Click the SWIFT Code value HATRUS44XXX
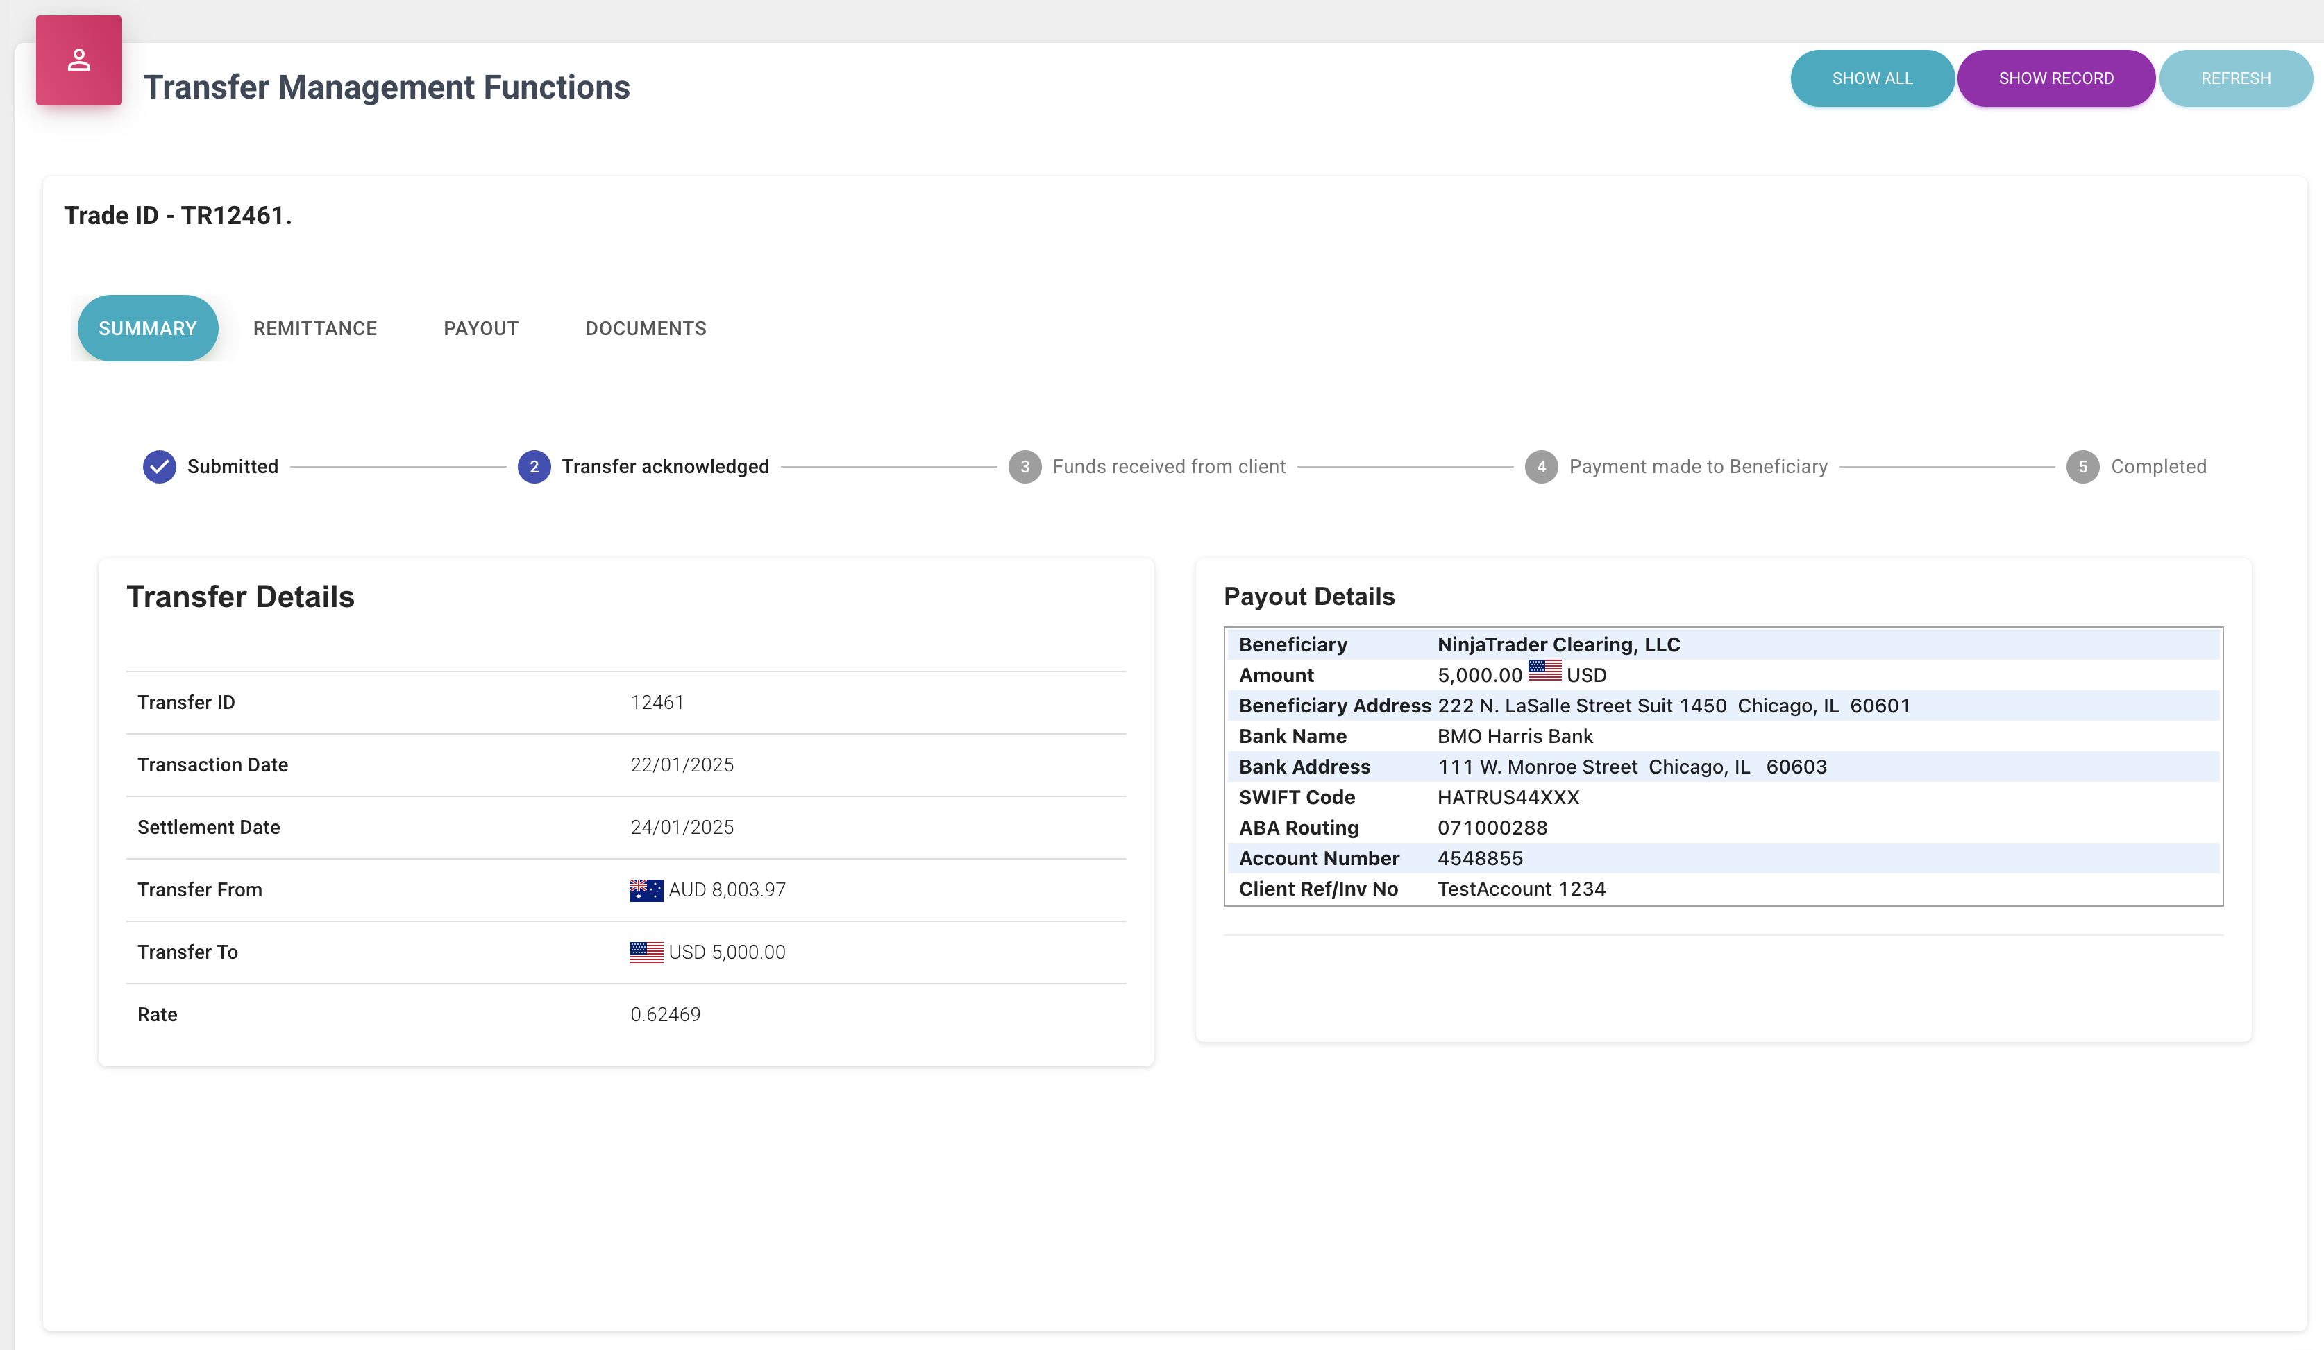The height and width of the screenshot is (1350, 2324). 1508,797
